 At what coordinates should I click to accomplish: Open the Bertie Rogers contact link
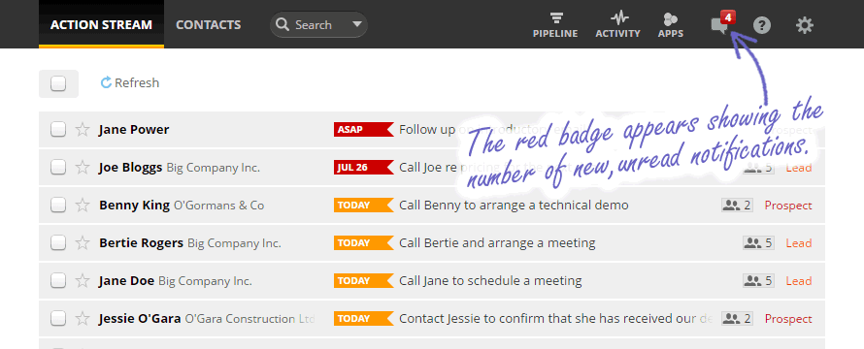click(141, 242)
